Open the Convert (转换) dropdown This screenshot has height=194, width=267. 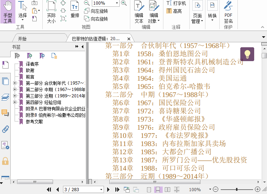coord(212,11)
